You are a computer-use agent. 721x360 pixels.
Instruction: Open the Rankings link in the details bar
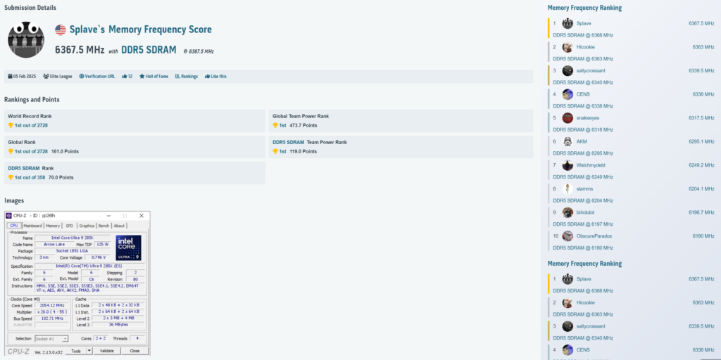[x=189, y=77]
